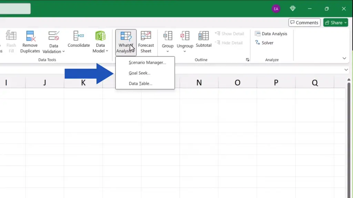
Task: Click the Remove Duplicates icon
Action: pyautogui.click(x=30, y=36)
